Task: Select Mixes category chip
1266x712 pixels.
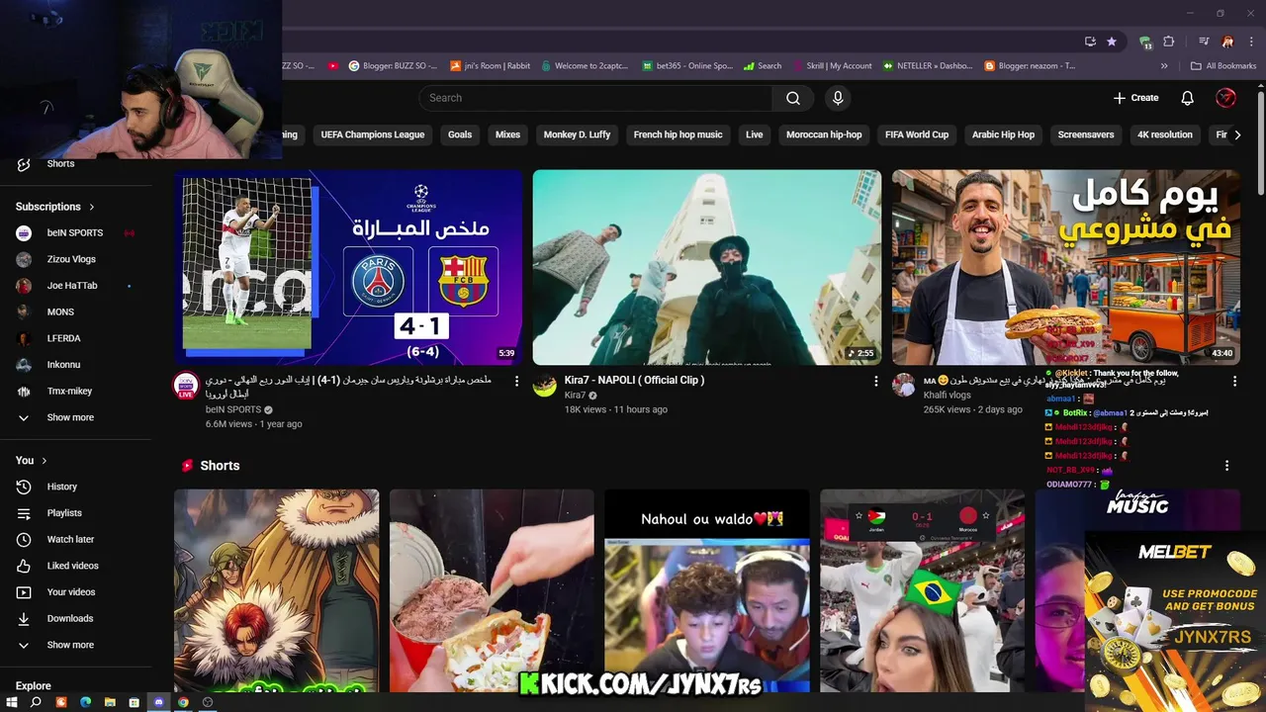Action: [507, 134]
